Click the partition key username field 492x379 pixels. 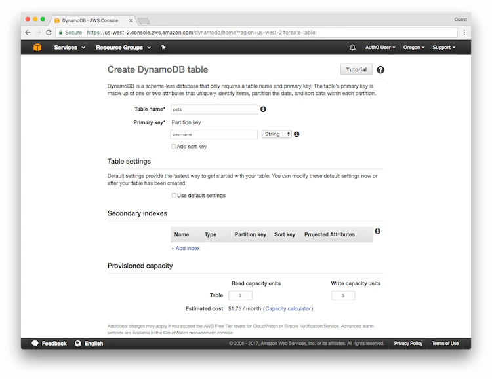coord(214,134)
